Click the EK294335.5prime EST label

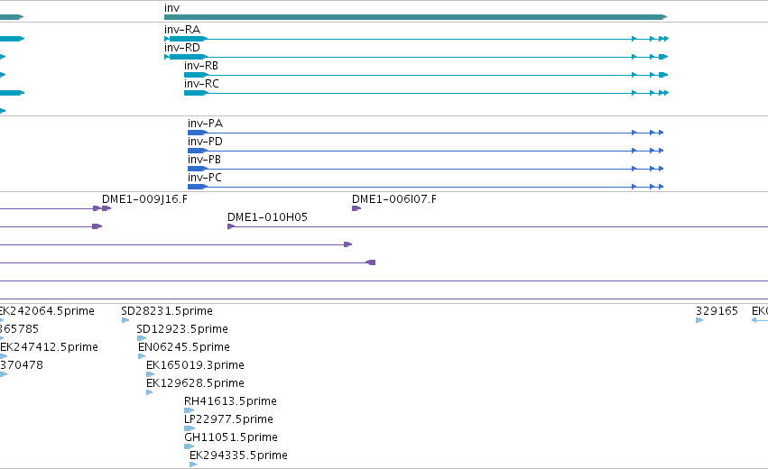(x=238, y=455)
